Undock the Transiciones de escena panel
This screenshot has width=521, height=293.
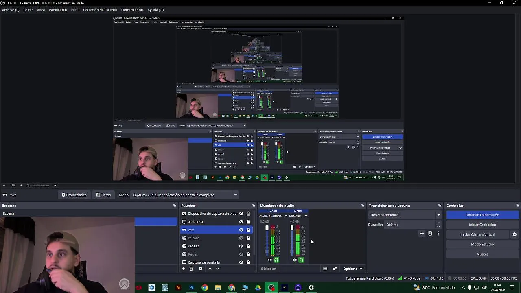coord(440,206)
